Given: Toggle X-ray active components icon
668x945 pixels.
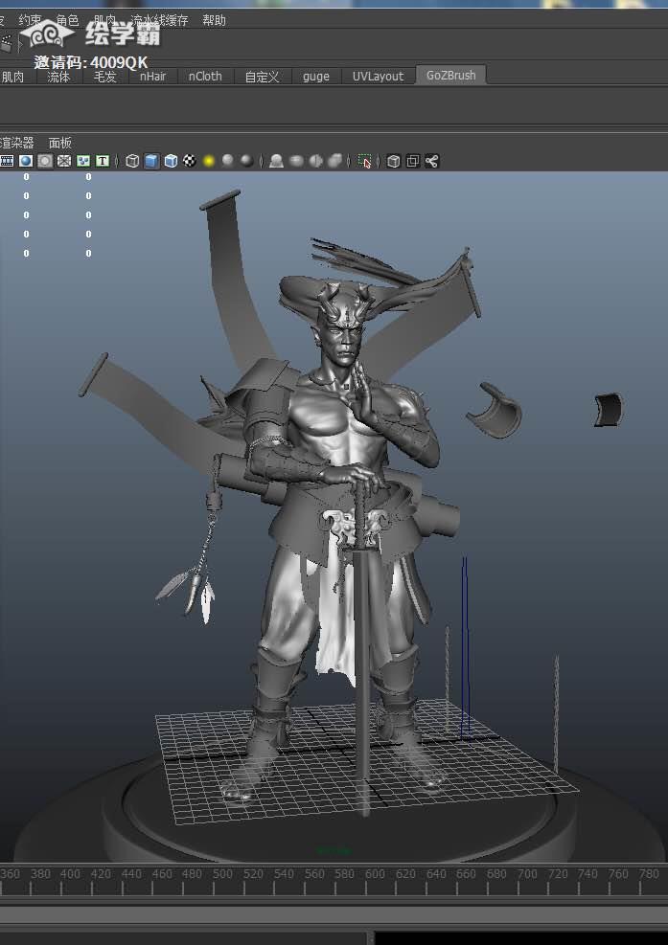Looking at the screenshot, I should [x=413, y=161].
